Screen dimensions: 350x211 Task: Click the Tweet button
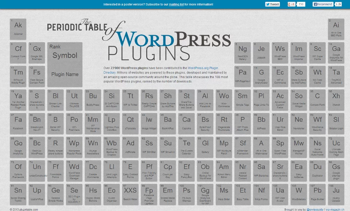coord(272,4)
